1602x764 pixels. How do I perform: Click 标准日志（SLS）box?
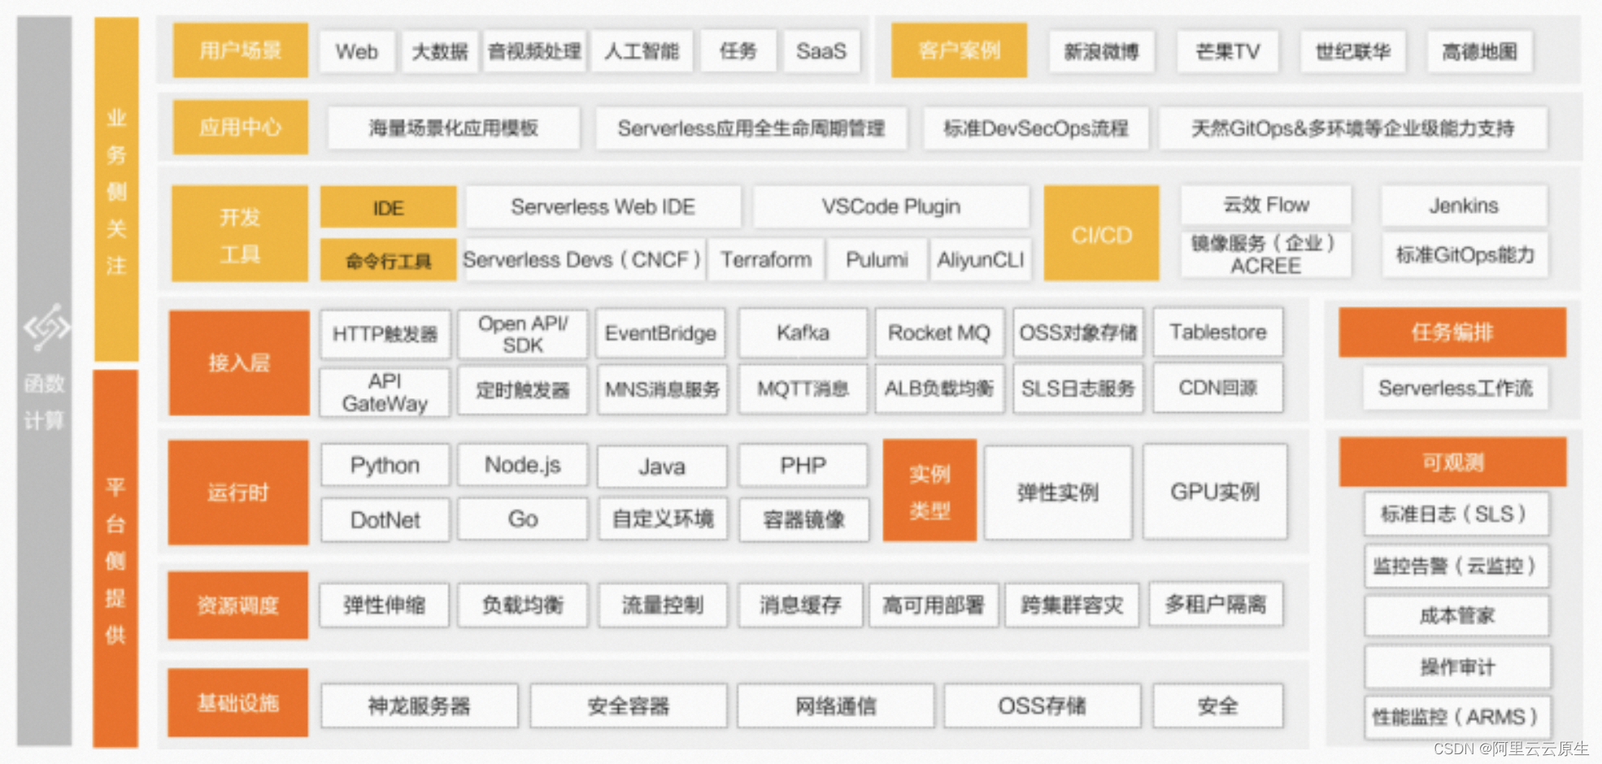point(1456,514)
